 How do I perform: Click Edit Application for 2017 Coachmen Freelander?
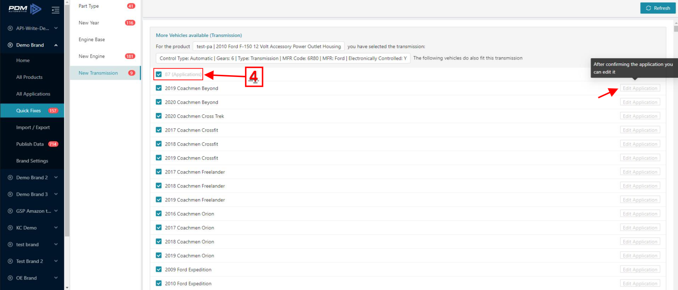(640, 172)
